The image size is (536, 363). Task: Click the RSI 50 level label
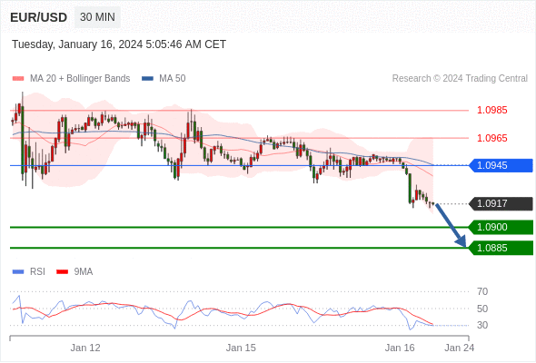tap(482, 309)
